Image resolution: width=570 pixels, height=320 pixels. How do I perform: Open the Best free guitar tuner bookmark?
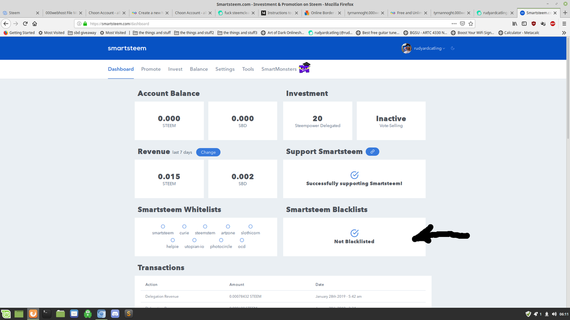coord(378,33)
